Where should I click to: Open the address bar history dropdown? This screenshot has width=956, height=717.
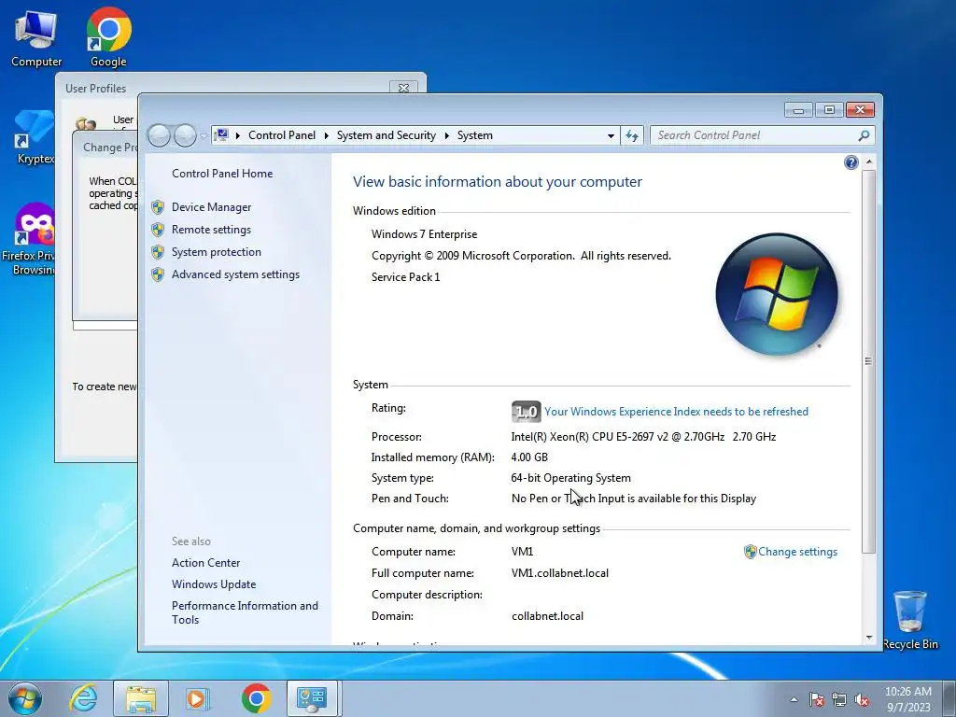point(611,136)
